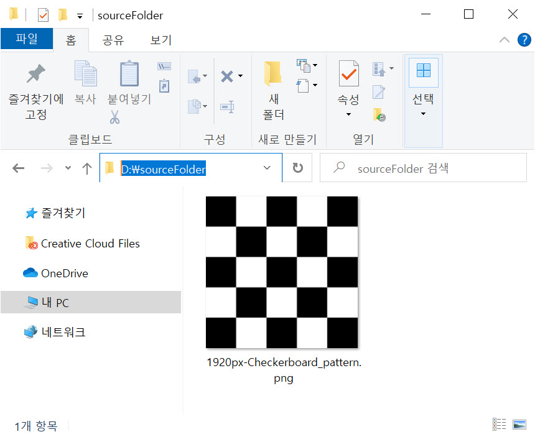Expand the Select (선택) dropdown arrow
Image resolution: width=535 pixels, height=437 pixels.
[424, 114]
